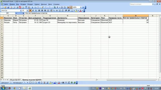Toggle the 3-D style on the drawing toolbar
Image resolution: width=161 pixels, height=90 pixels.
coord(74,82)
